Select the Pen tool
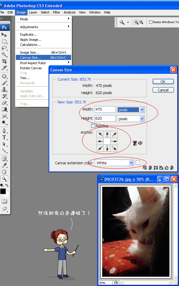 pos(4,131)
